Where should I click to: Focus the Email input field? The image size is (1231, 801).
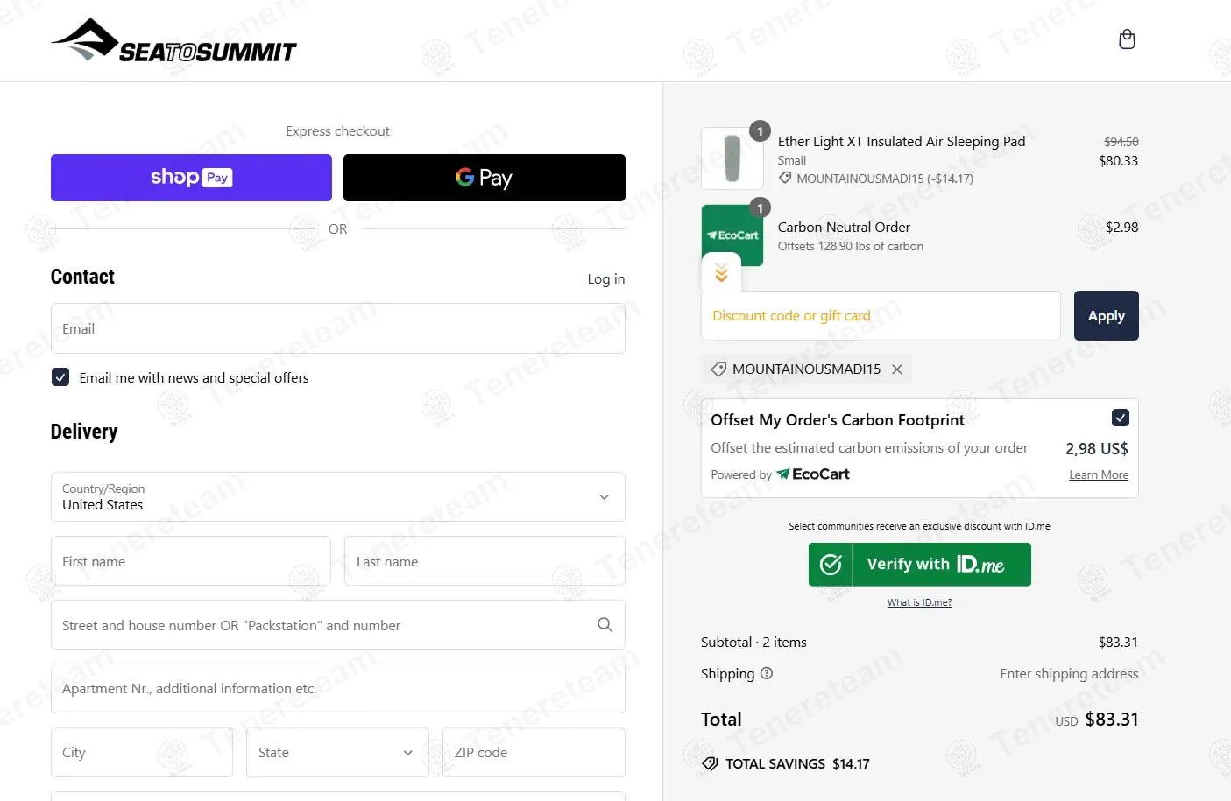pos(338,329)
